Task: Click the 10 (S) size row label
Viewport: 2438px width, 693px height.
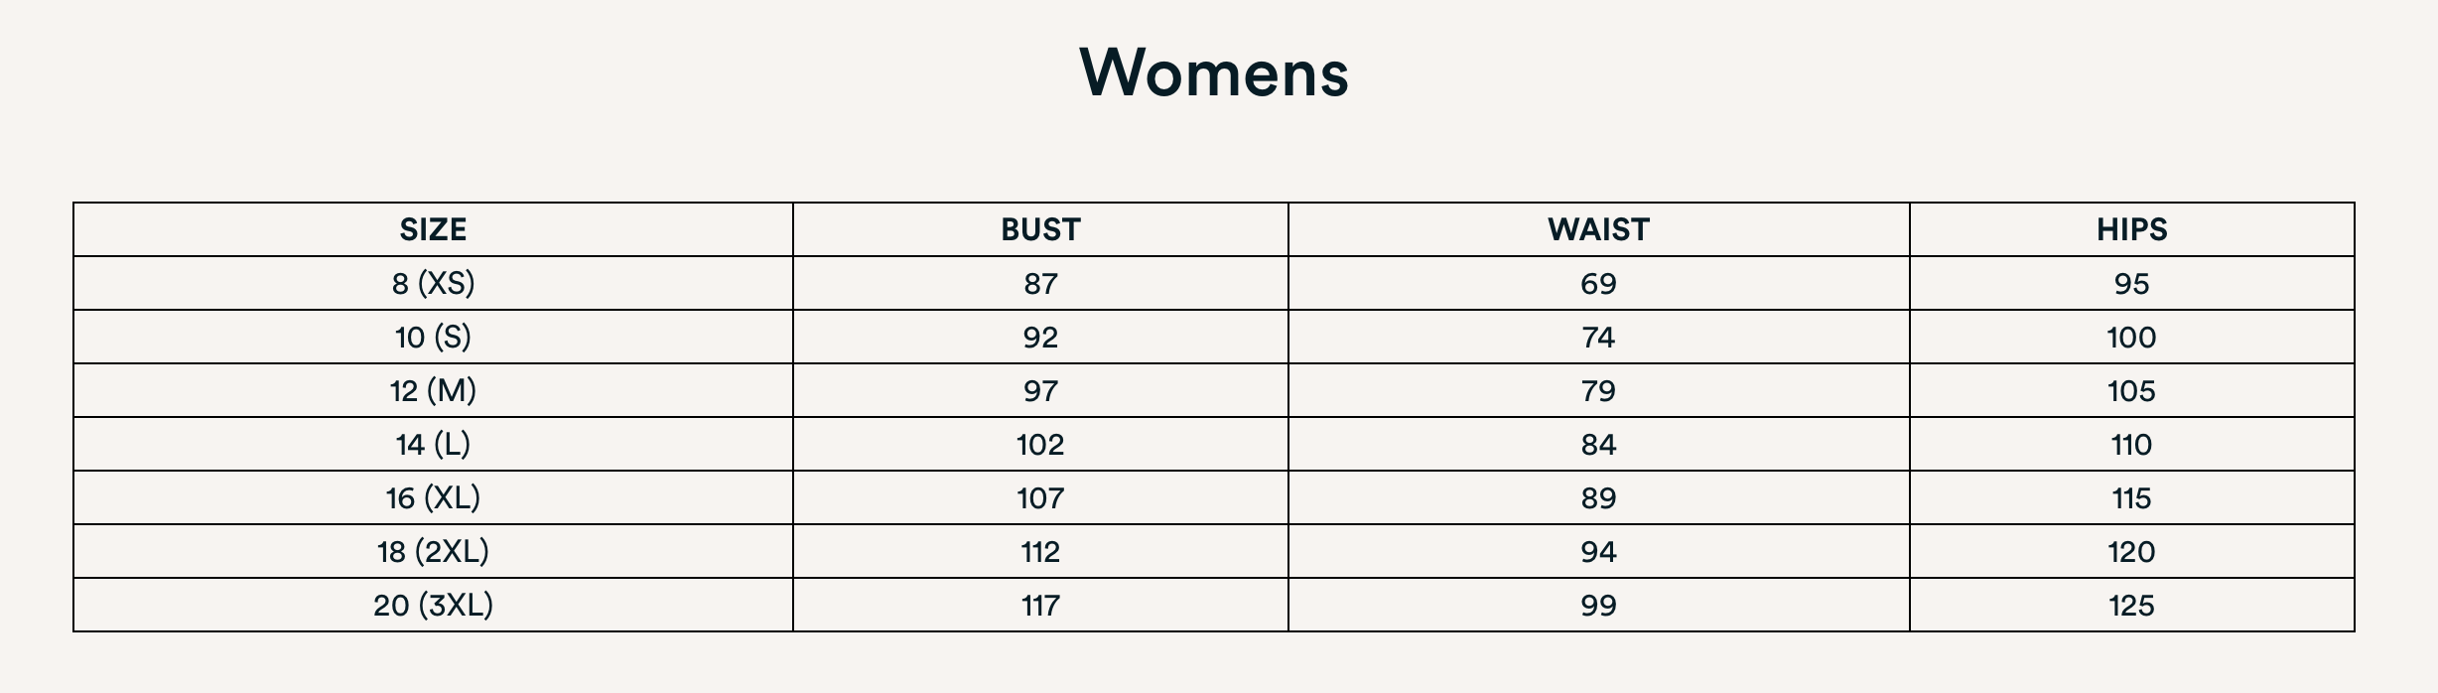Action: pyautogui.click(x=433, y=338)
